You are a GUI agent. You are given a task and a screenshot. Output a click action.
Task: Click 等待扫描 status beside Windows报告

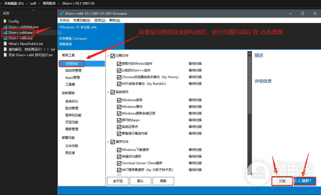tap(195, 100)
